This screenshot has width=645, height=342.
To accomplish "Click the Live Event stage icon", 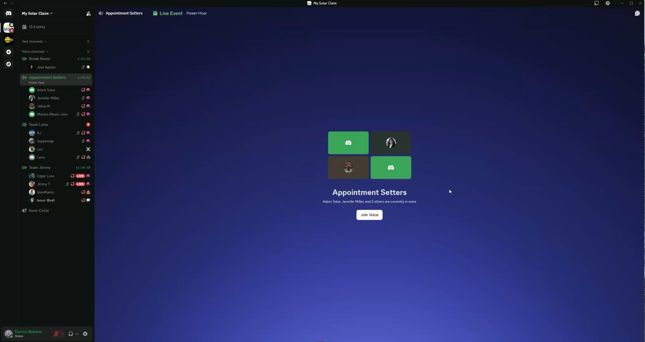I will tap(155, 13).
